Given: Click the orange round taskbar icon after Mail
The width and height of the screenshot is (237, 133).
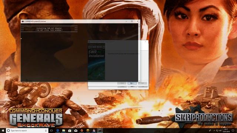Looking at the screenshot, I should tap(82, 130).
